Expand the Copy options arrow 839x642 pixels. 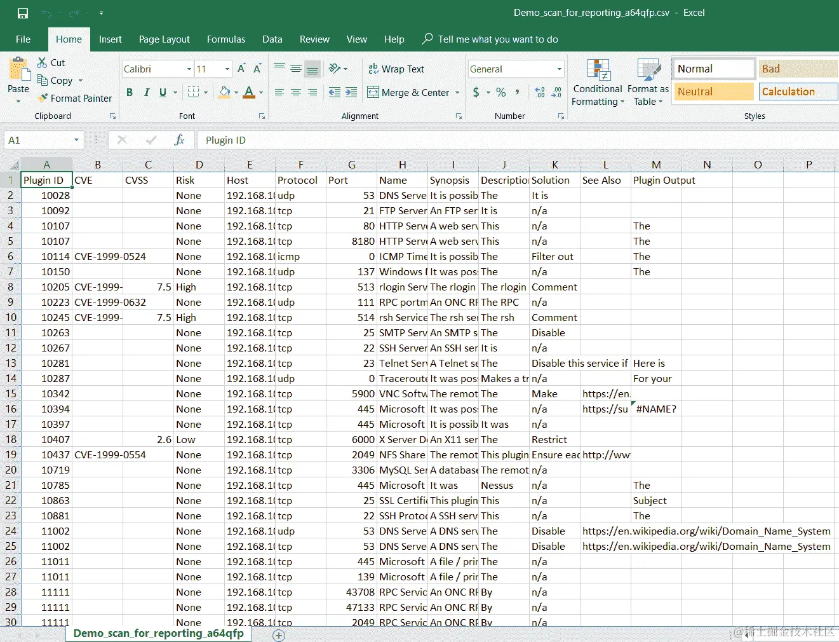coord(81,81)
